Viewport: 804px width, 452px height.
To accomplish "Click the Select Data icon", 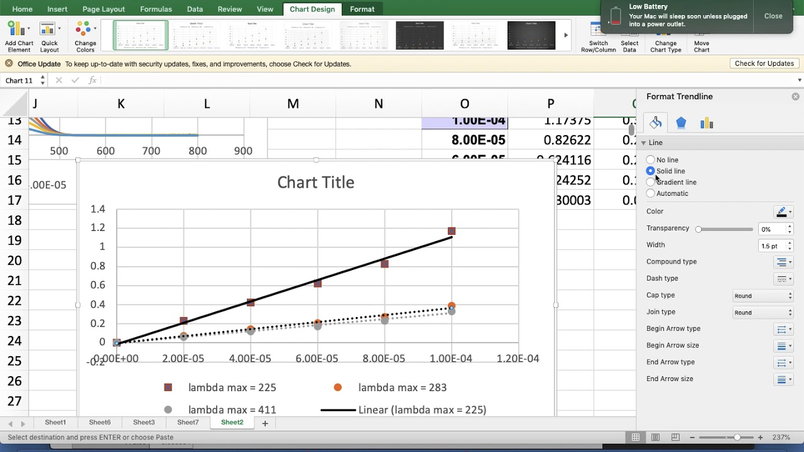I will [629, 37].
